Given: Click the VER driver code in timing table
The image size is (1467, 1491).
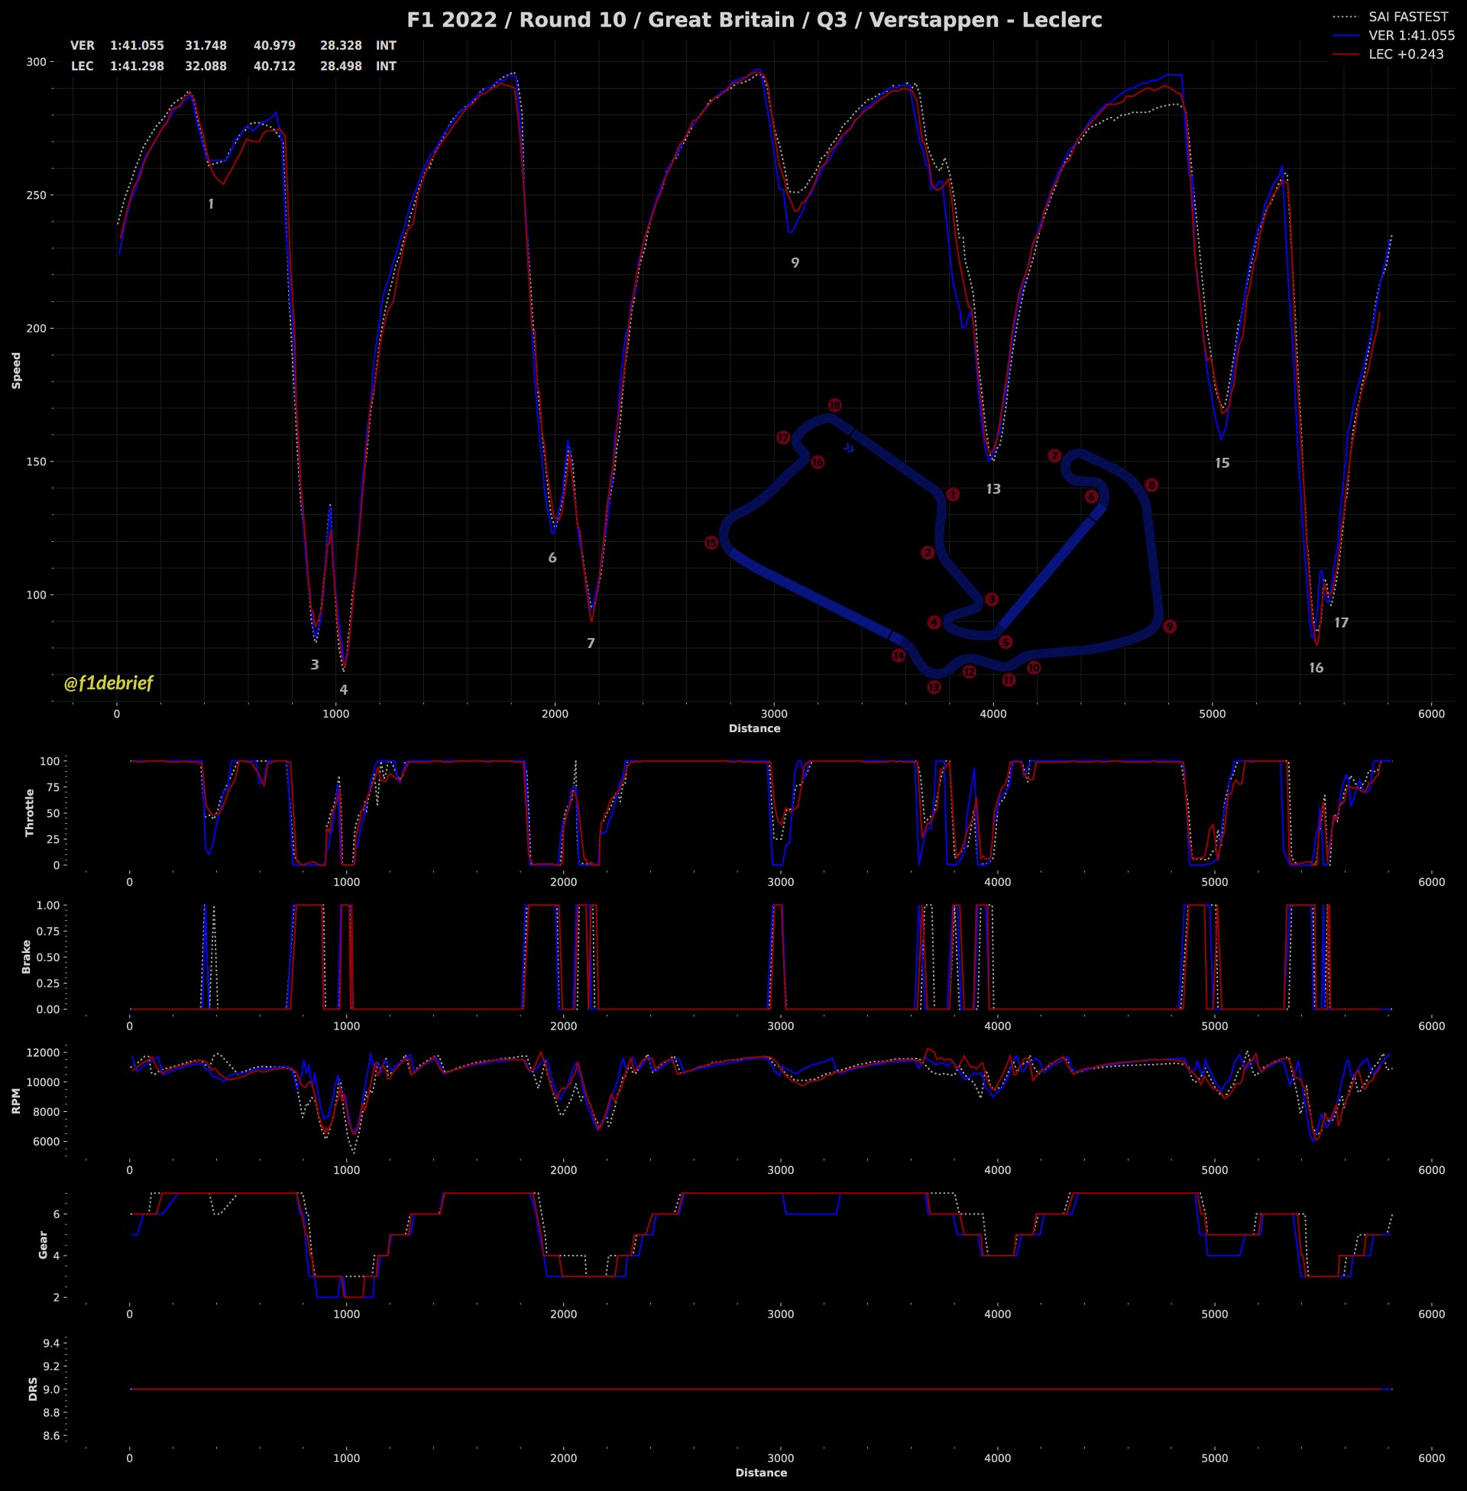Looking at the screenshot, I should (83, 46).
